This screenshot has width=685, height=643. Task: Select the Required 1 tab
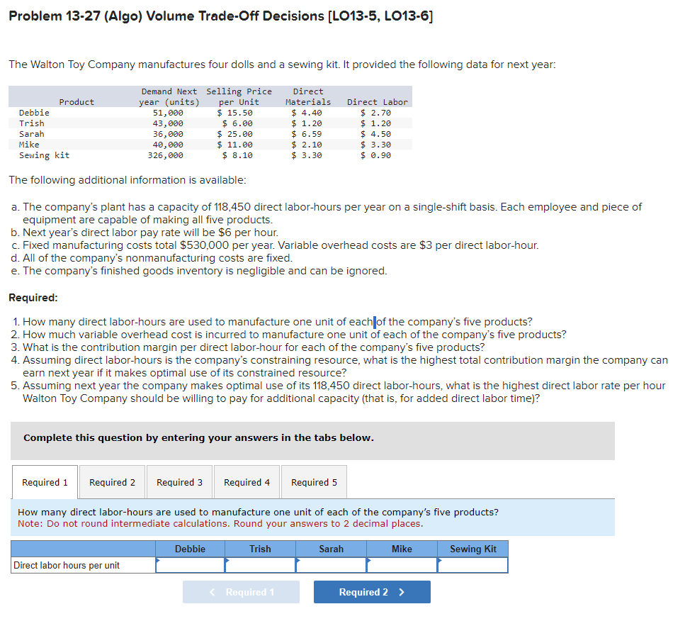point(45,482)
